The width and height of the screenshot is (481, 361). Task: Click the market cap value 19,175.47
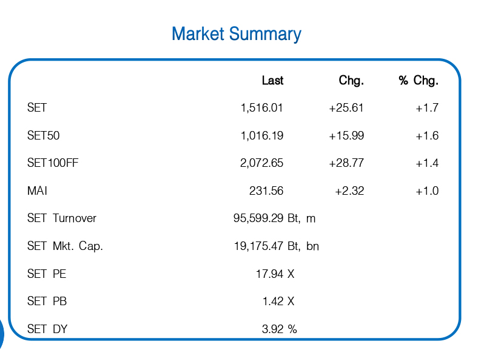pos(259,246)
